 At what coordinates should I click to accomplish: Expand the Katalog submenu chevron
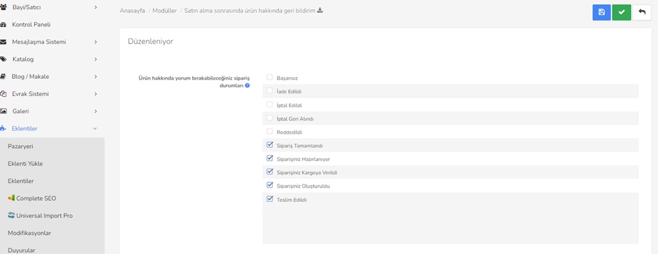95,59
